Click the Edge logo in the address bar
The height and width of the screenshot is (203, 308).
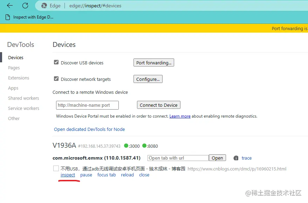click(x=44, y=6)
